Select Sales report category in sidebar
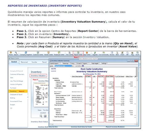 pos(12,78)
